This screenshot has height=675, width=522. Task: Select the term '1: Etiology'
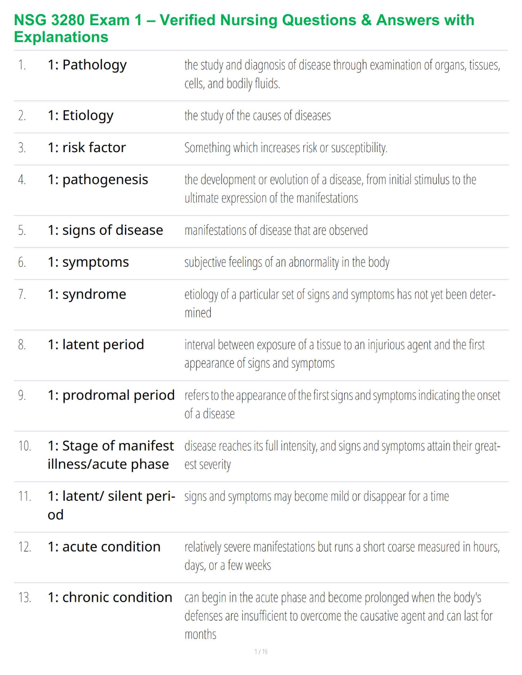pyautogui.click(x=80, y=116)
